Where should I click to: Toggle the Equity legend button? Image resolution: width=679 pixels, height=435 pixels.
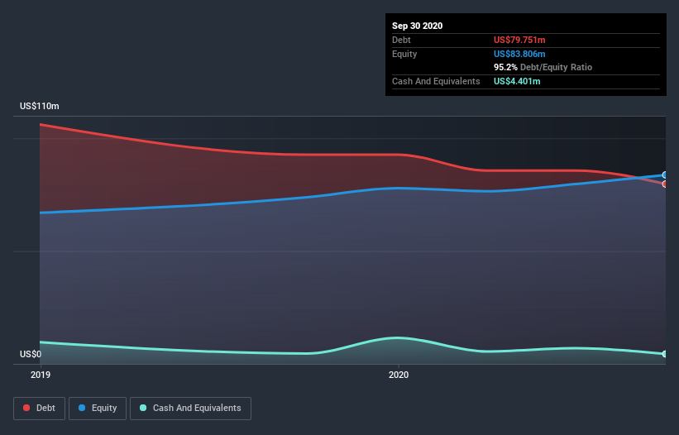98,409
